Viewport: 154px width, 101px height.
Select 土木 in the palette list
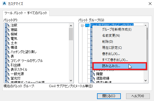[x=14, y=43]
